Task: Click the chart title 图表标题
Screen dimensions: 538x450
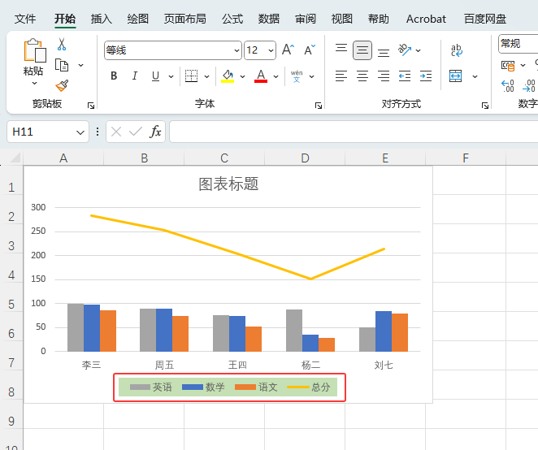Action: pyautogui.click(x=228, y=184)
